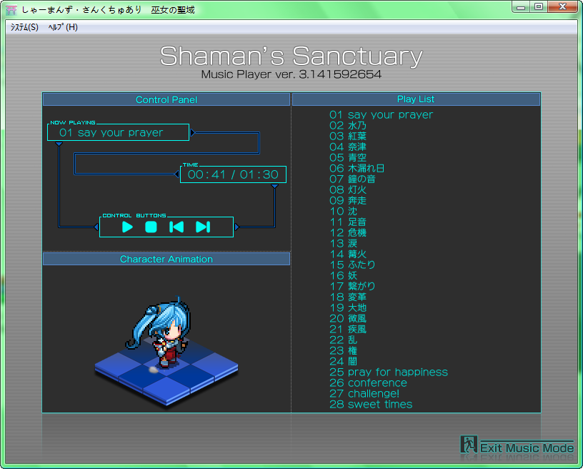Select track 06 木漏れ日 from the list
The height and width of the screenshot is (469, 583).
pos(357,168)
